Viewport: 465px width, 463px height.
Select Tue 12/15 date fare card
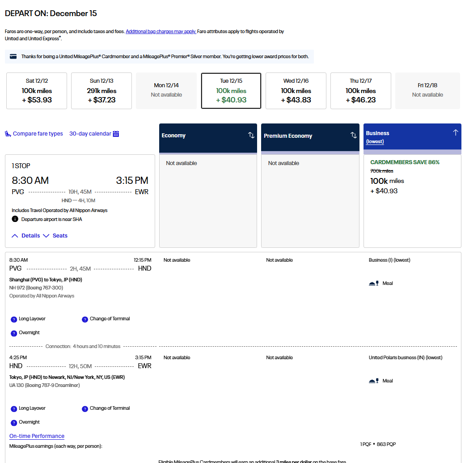[x=231, y=91]
